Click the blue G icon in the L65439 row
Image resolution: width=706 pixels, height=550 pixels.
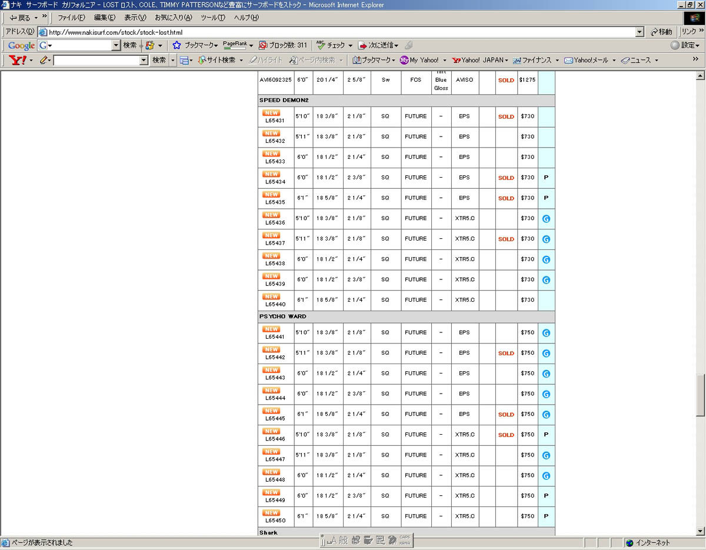[546, 280]
